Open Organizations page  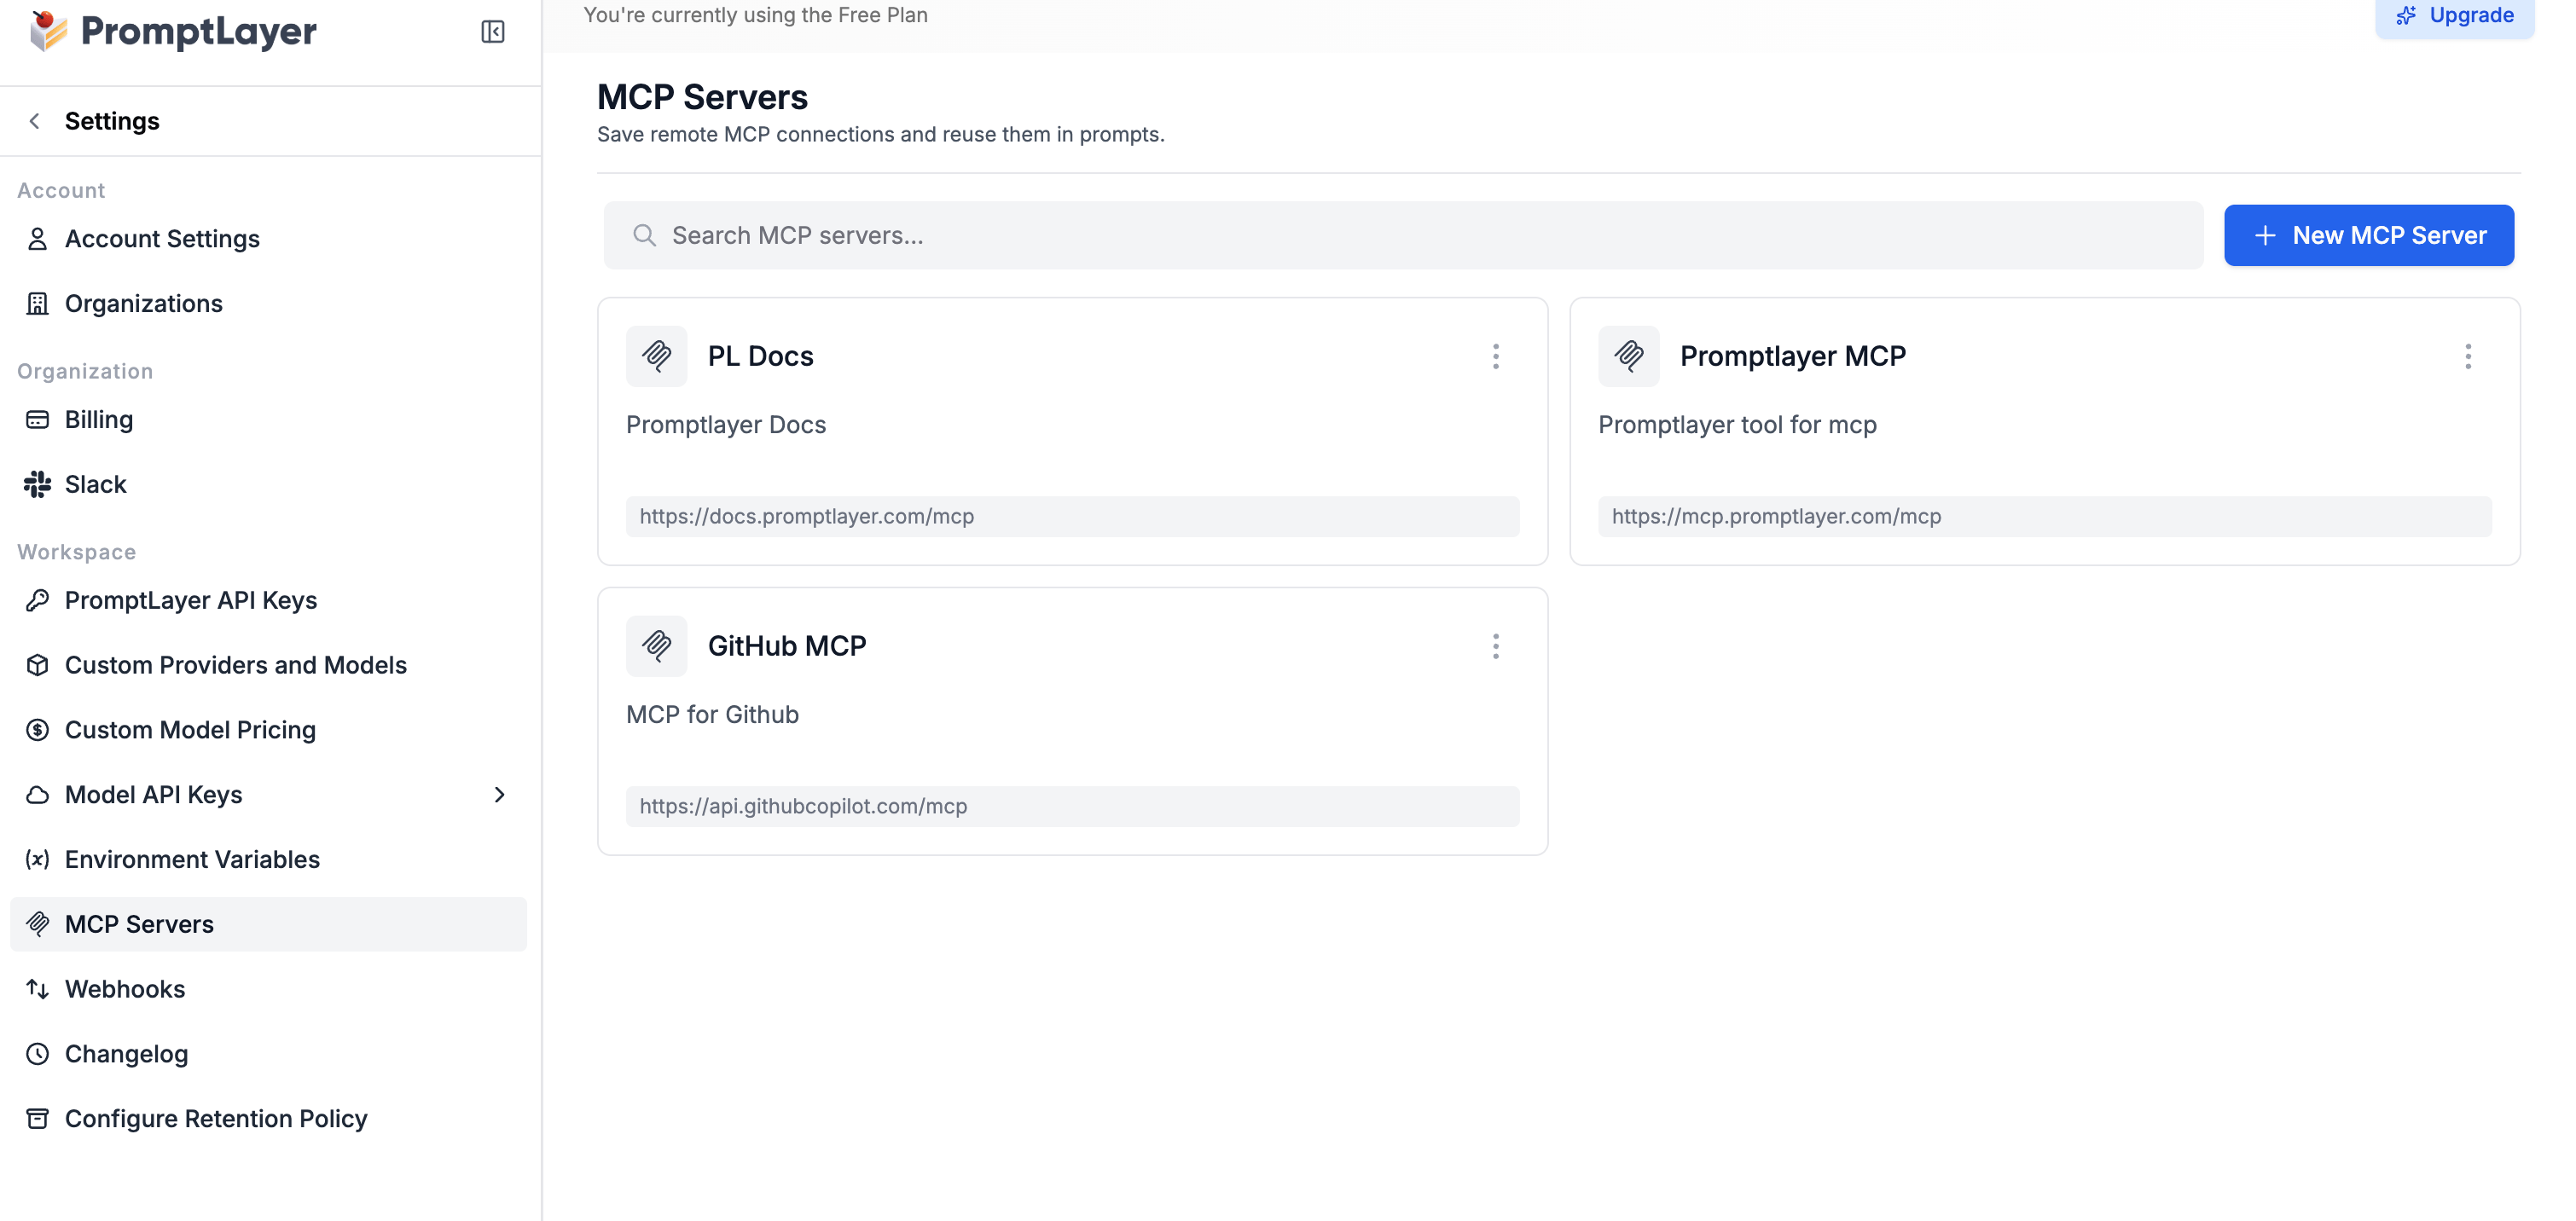(268, 303)
